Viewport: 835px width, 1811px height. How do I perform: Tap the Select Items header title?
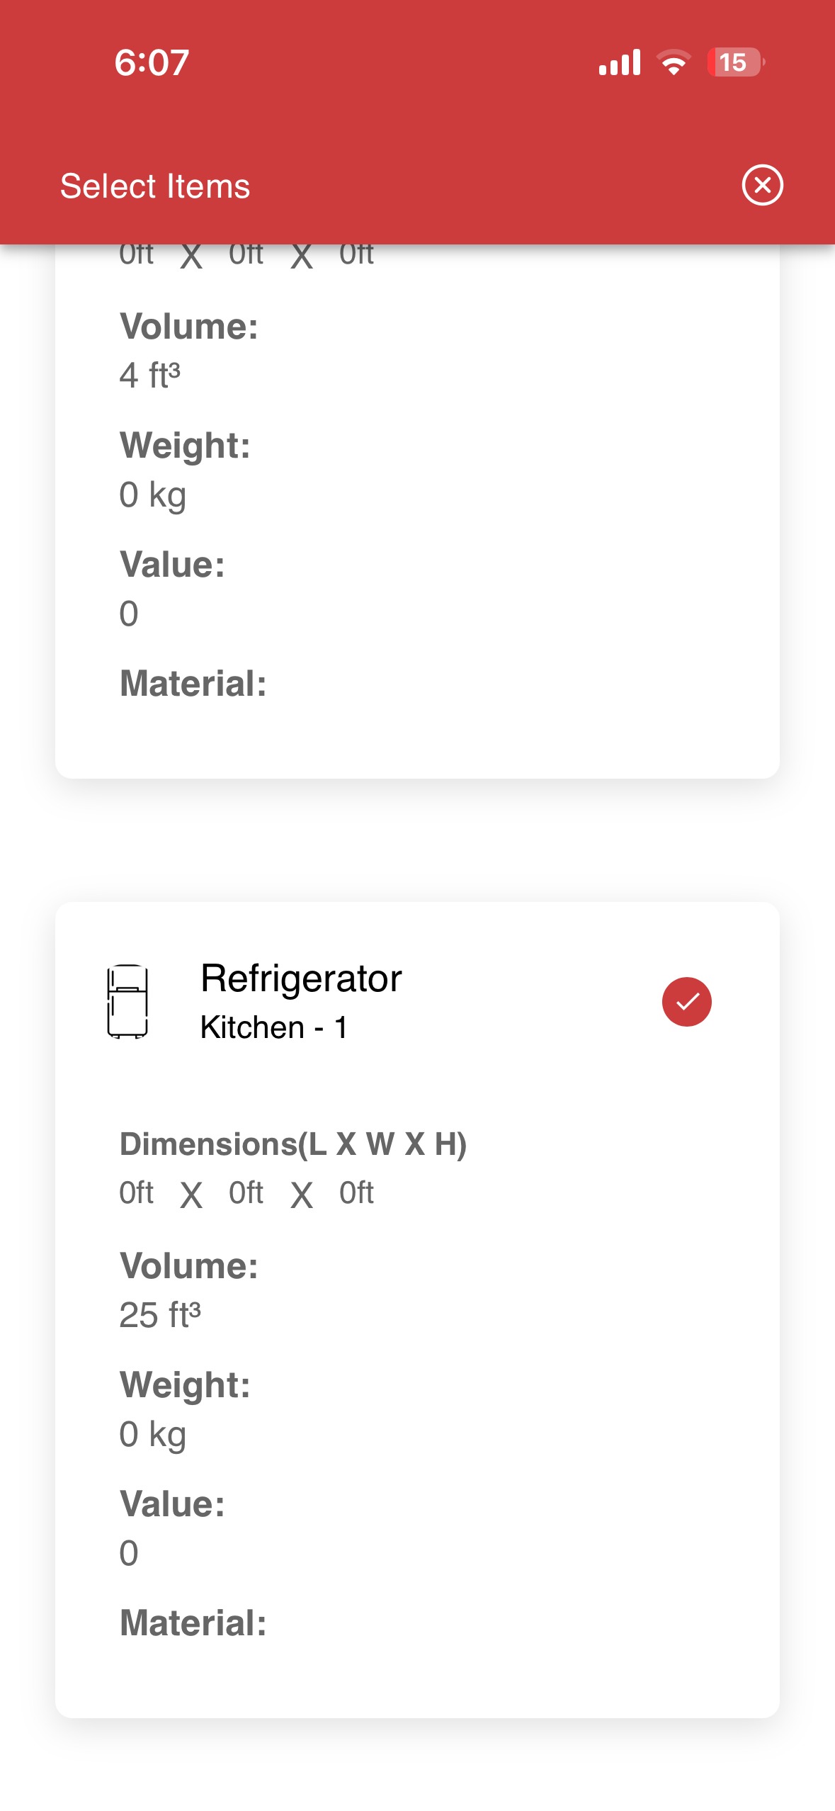pyautogui.click(x=155, y=186)
